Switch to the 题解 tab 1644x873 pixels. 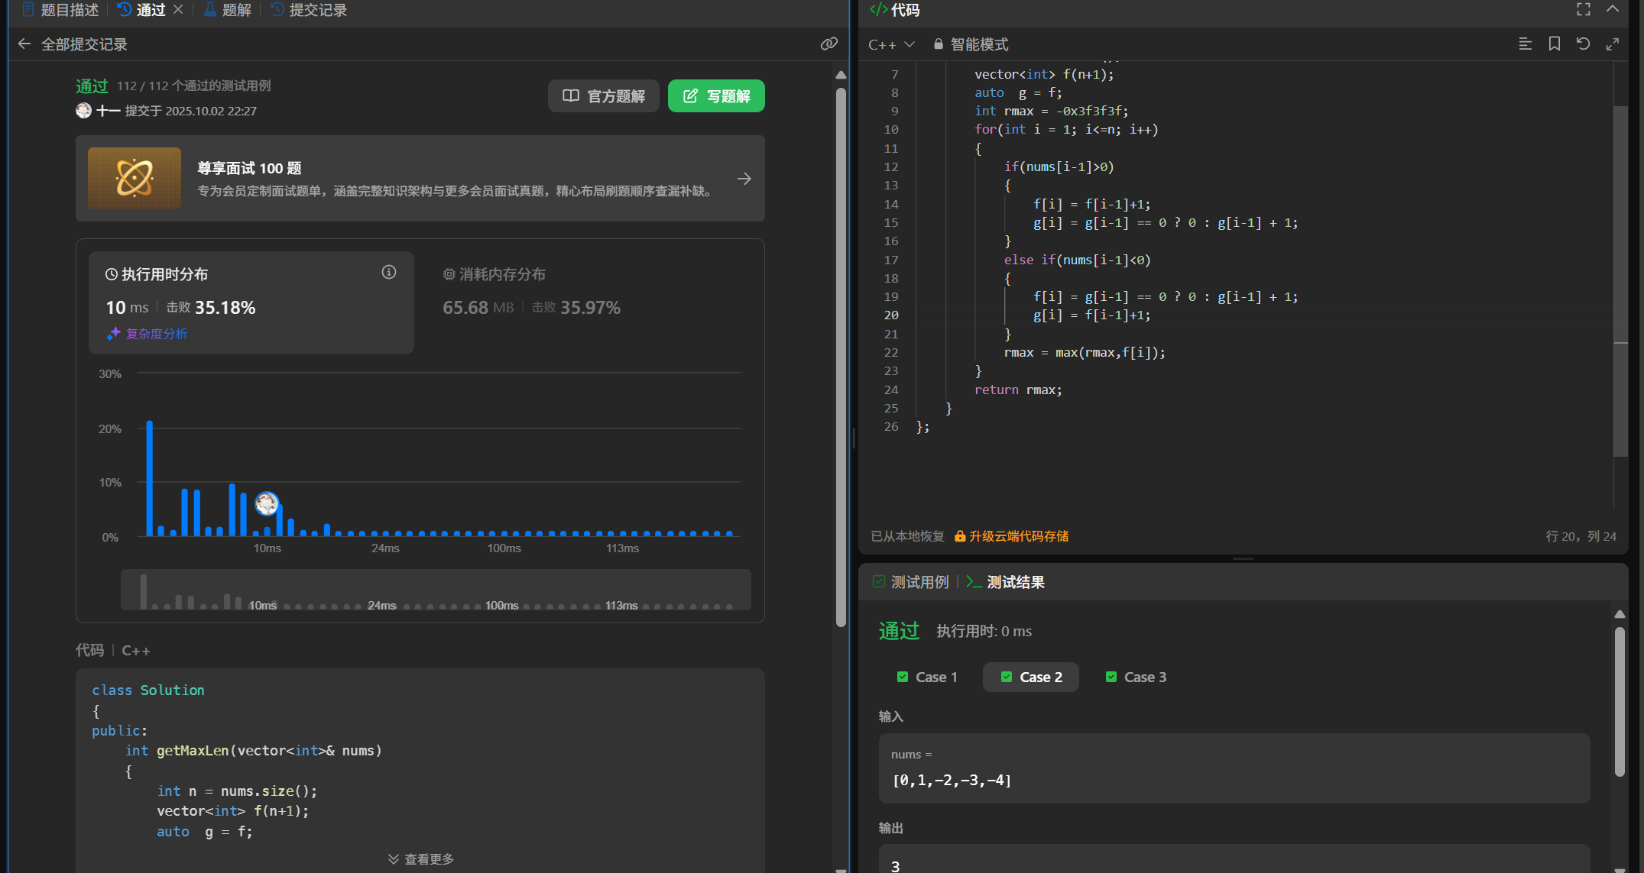click(228, 10)
